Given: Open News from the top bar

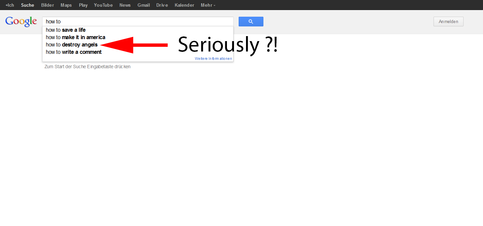Looking at the screenshot, I should [125, 5].
